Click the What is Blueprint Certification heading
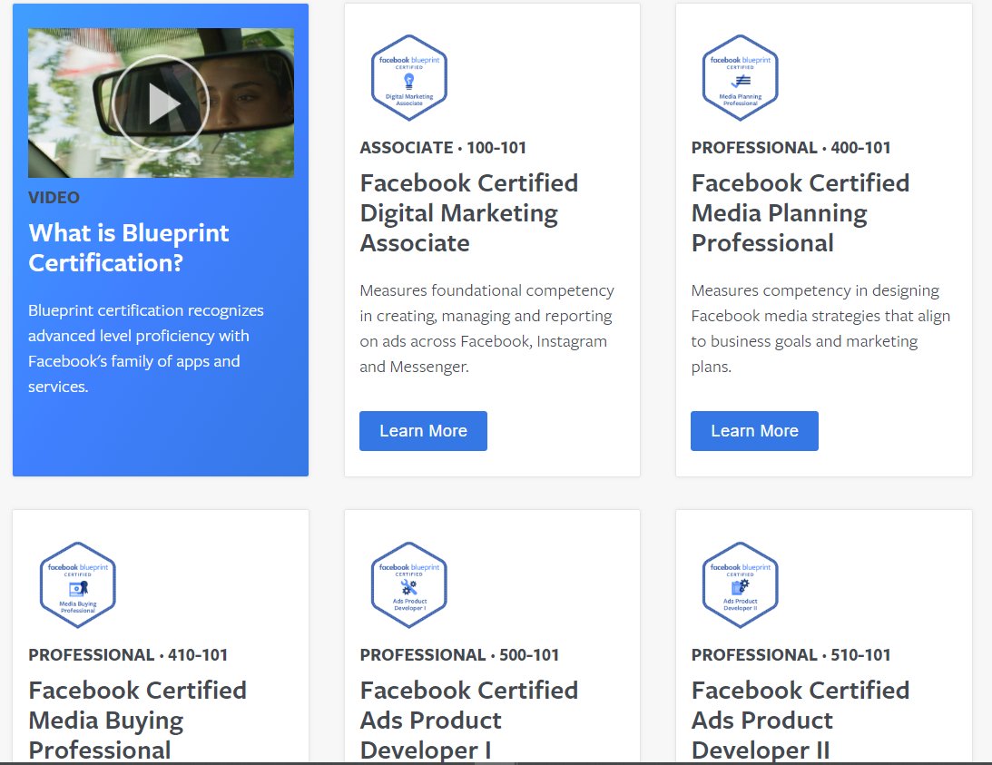The height and width of the screenshot is (765, 992). (x=129, y=248)
